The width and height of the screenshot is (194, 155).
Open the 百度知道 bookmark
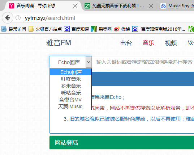point(77,29)
